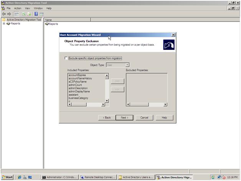
Task: Click Next to continue the wizard
Action: (x=124, y=118)
